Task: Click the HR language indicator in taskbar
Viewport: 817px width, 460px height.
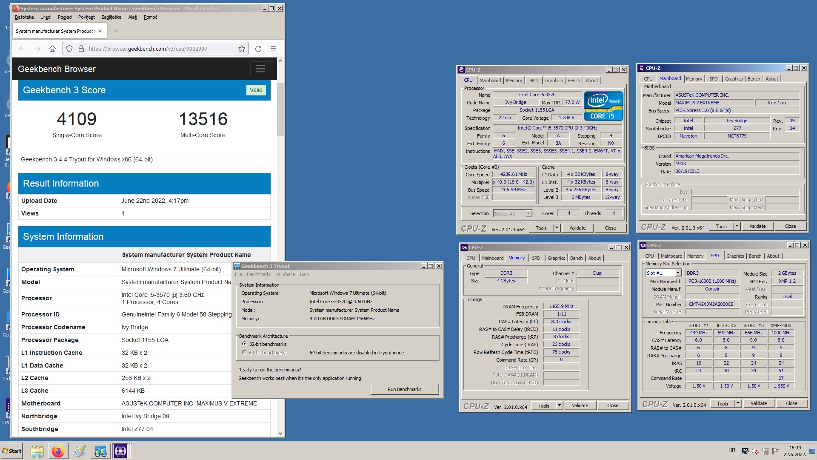Action: point(731,450)
